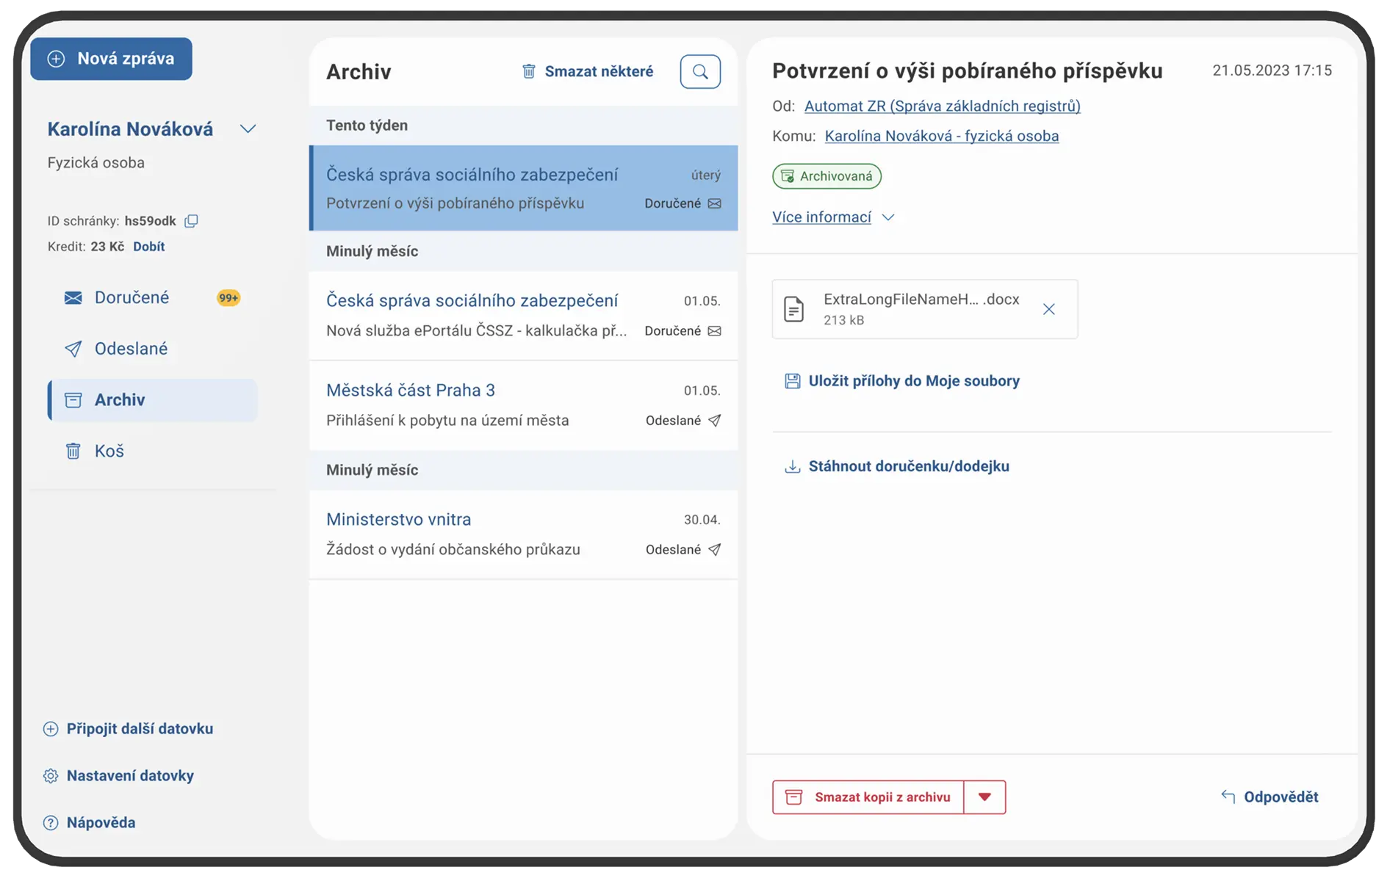Click the docx attachment file icon

point(793,309)
